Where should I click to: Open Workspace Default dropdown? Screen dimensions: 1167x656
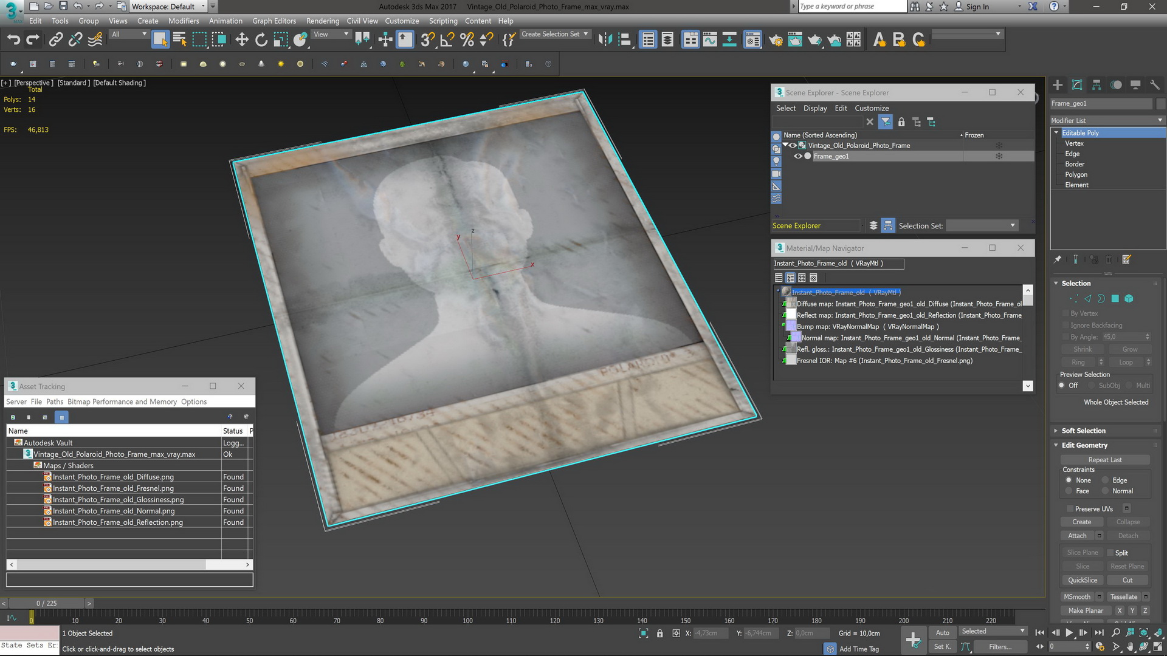pyautogui.click(x=169, y=7)
